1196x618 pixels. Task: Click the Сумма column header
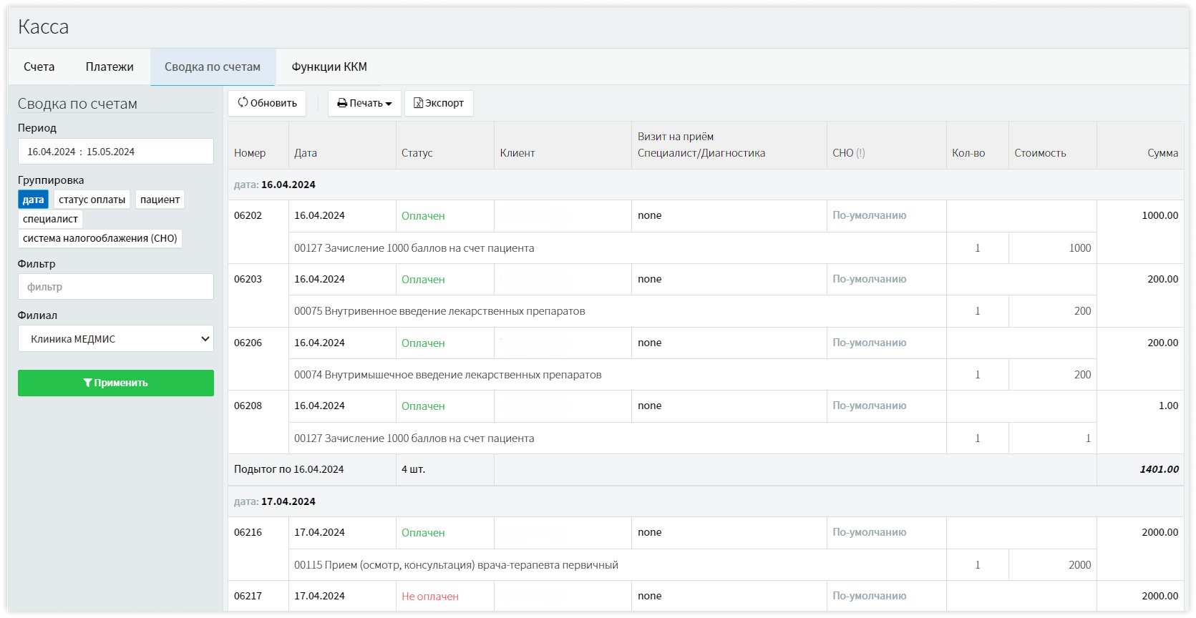pyautogui.click(x=1162, y=153)
